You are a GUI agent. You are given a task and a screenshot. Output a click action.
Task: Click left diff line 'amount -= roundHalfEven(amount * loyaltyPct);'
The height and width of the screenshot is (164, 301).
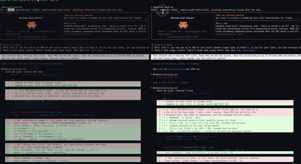coord(73,153)
